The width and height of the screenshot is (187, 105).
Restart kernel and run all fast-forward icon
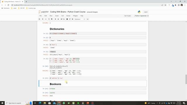click(72, 19)
